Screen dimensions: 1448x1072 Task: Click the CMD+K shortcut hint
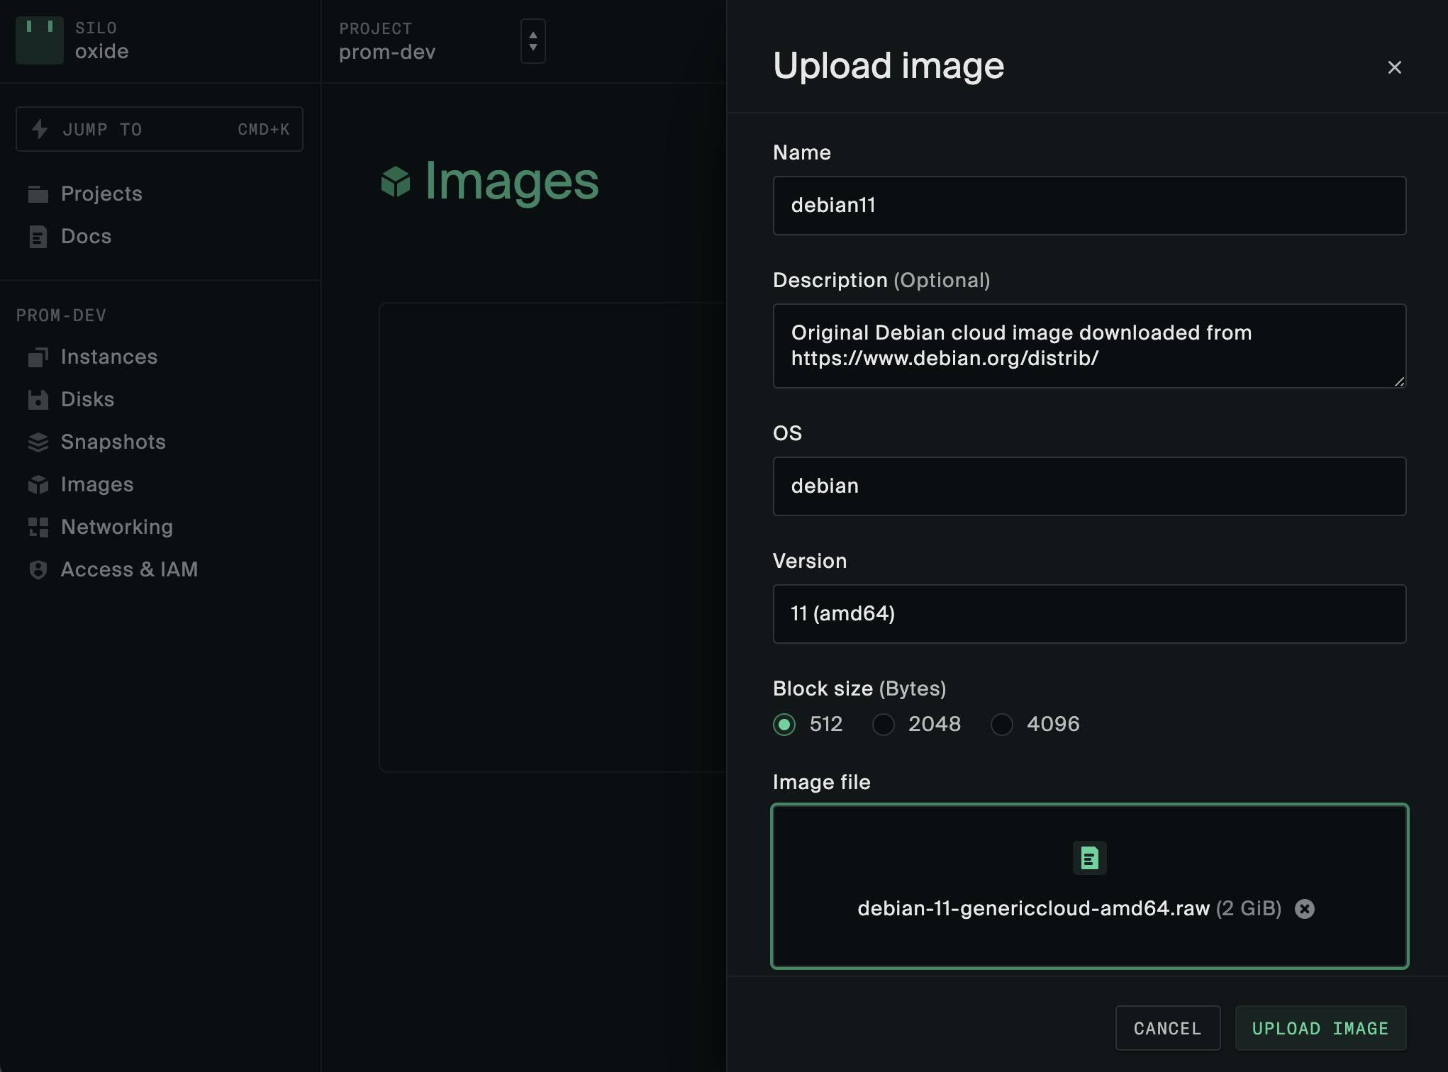264,130
